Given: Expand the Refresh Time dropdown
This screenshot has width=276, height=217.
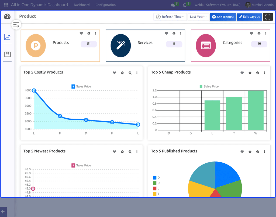Looking at the screenshot, I should [170, 17].
